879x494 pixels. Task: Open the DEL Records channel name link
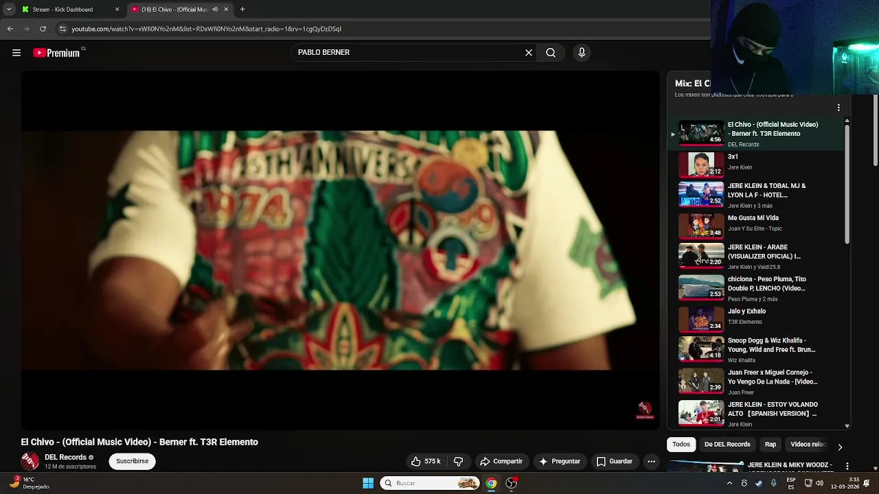point(66,458)
